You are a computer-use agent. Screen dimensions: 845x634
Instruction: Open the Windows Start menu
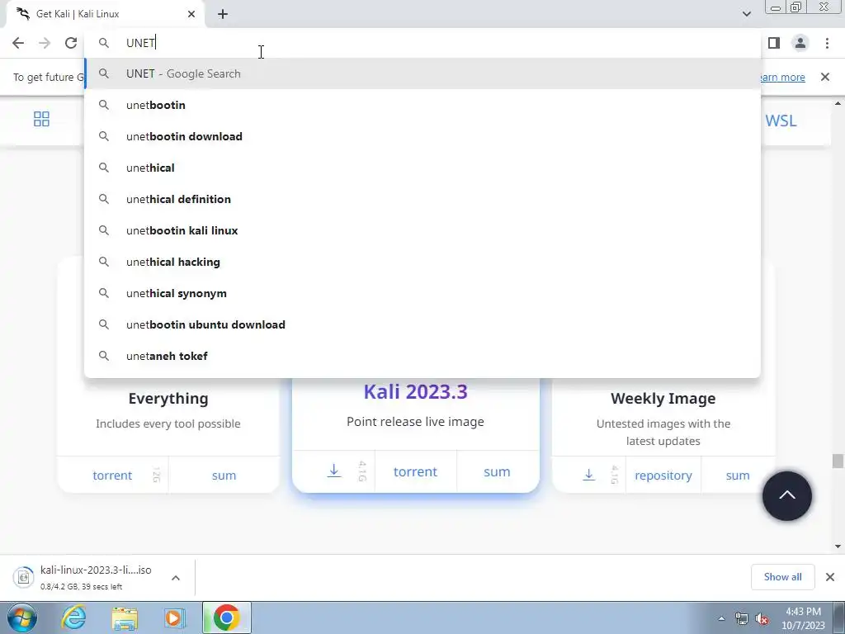(21, 617)
